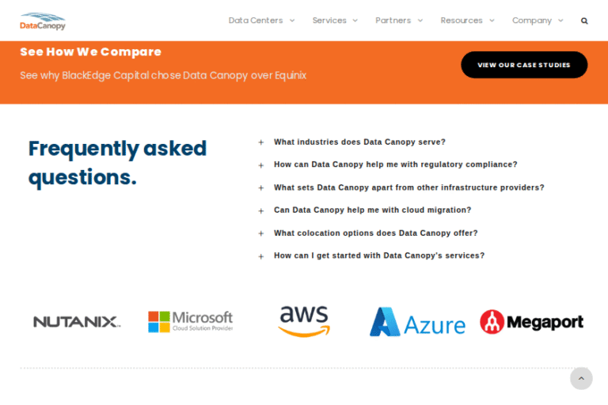The height and width of the screenshot is (405, 608).
Task: Expand the cloud migration FAQ question
Action: click(372, 210)
